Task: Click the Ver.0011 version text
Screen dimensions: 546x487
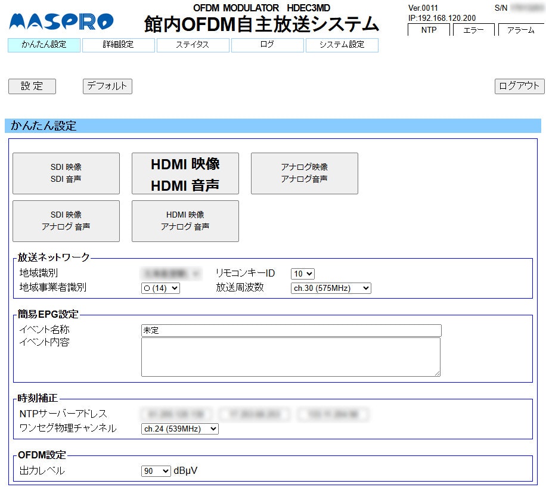Action: (x=423, y=8)
